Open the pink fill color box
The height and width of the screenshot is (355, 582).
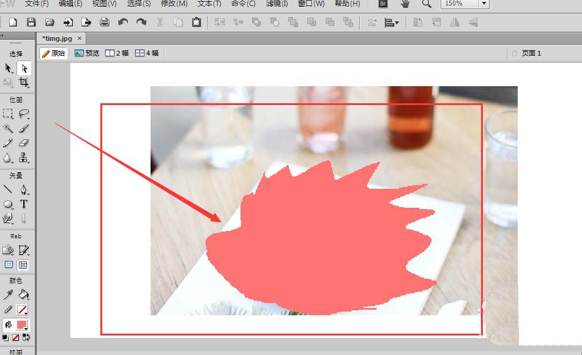pyautogui.click(x=22, y=325)
